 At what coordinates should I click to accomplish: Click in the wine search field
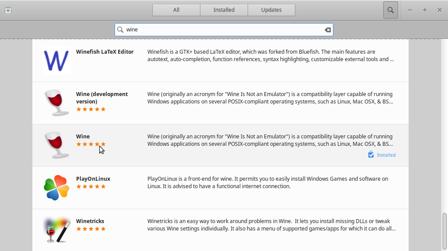[224, 30]
